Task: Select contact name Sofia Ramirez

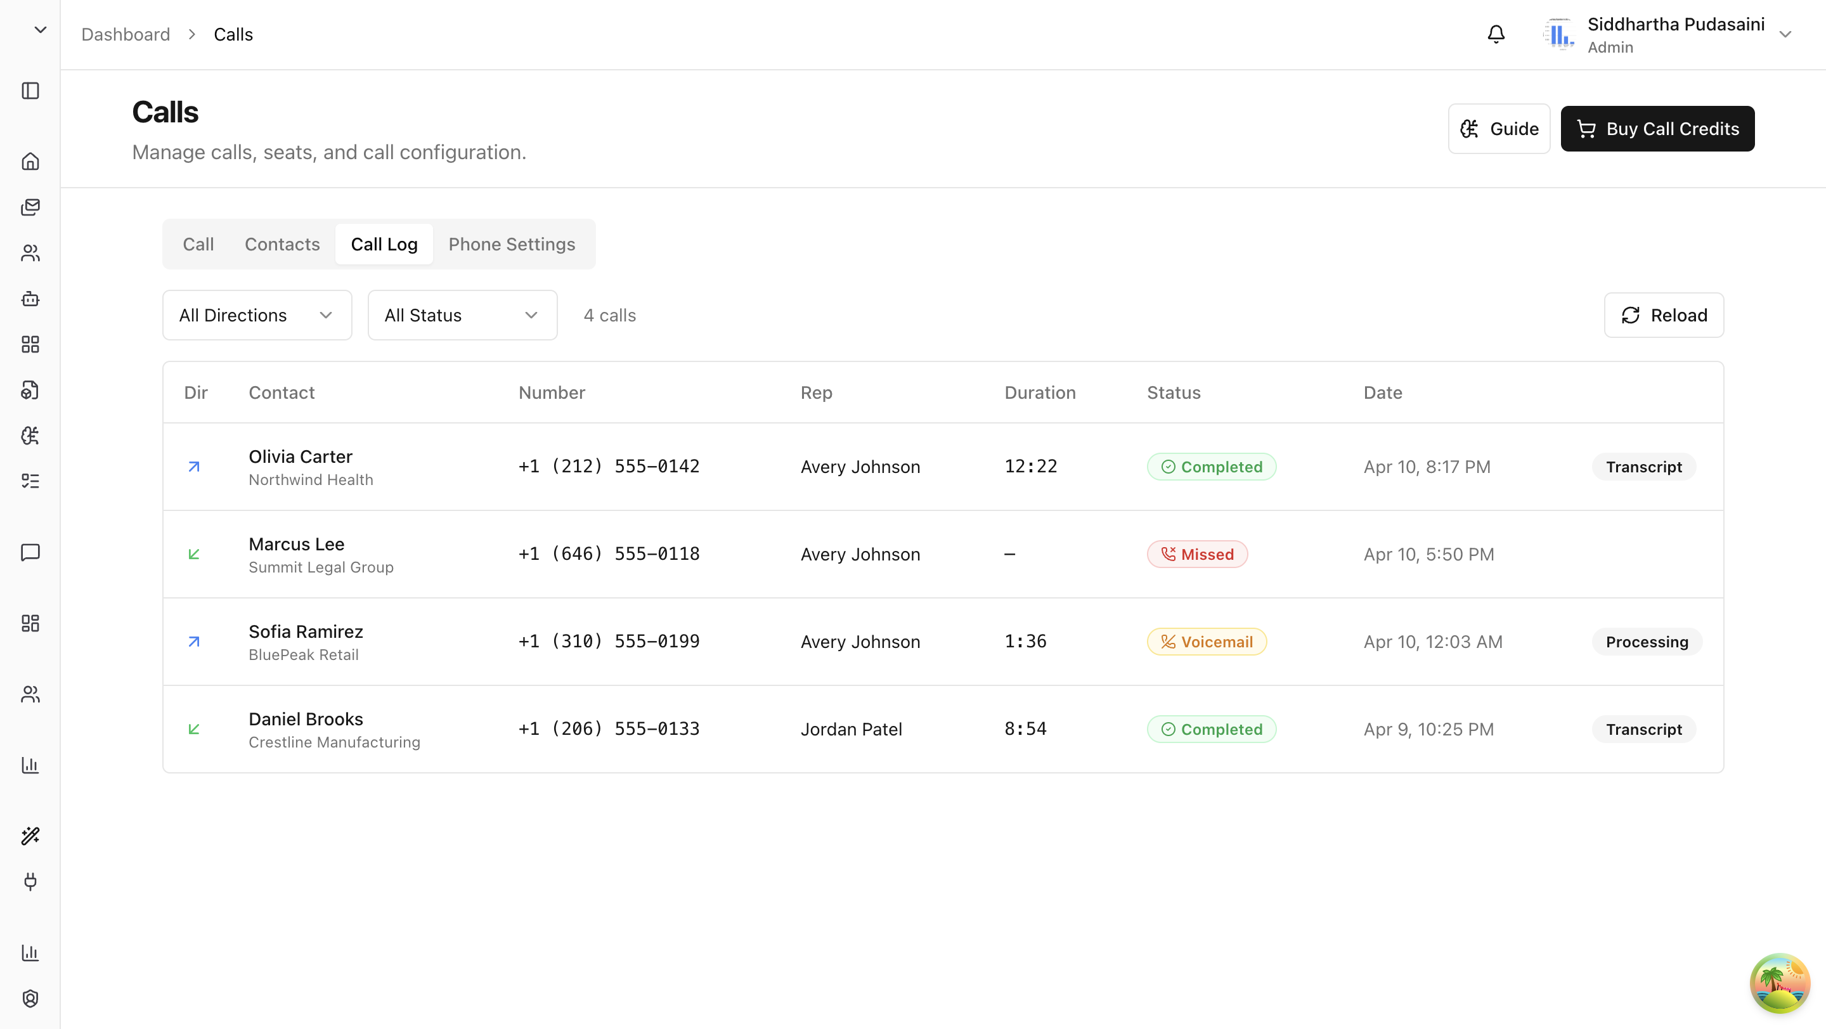Action: (306, 631)
